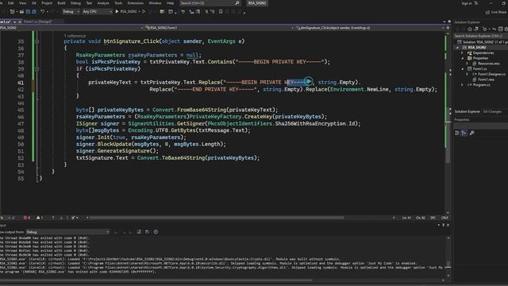Toggle word wrap icon in Output toolbar
508x286 pixels.
(147, 232)
